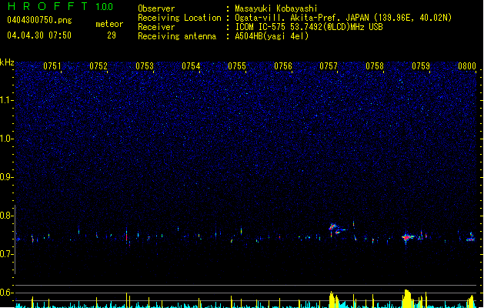Click the Receiving Location label

coord(179,18)
